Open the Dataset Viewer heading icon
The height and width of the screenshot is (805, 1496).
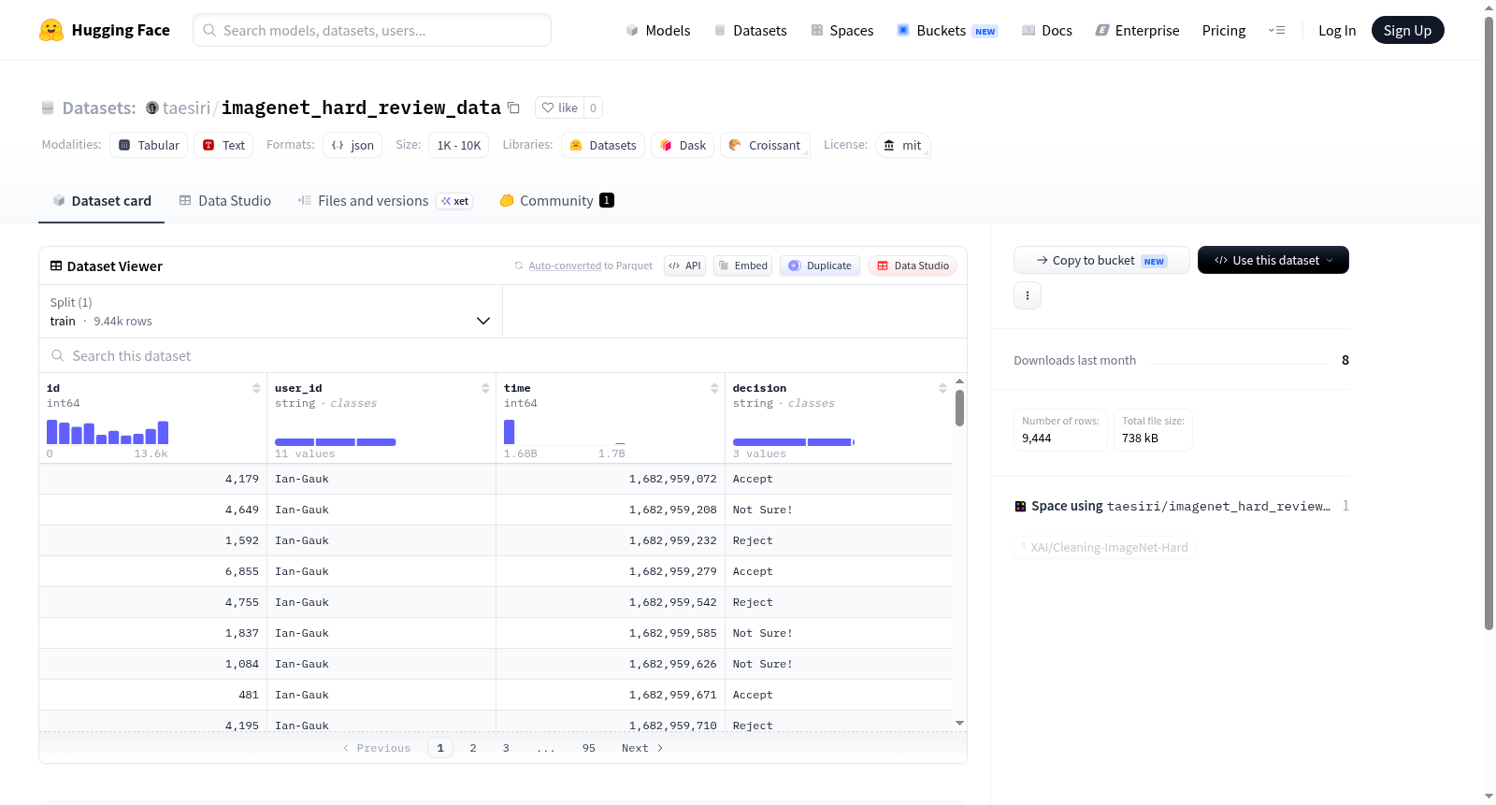click(56, 266)
